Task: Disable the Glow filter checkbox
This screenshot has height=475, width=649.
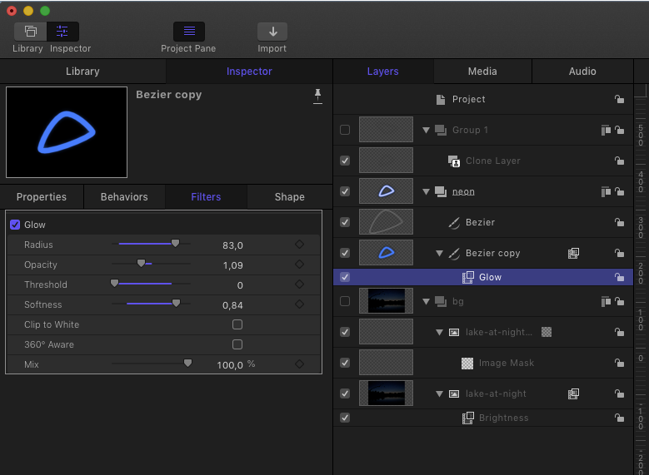Action: pyautogui.click(x=15, y=225)
